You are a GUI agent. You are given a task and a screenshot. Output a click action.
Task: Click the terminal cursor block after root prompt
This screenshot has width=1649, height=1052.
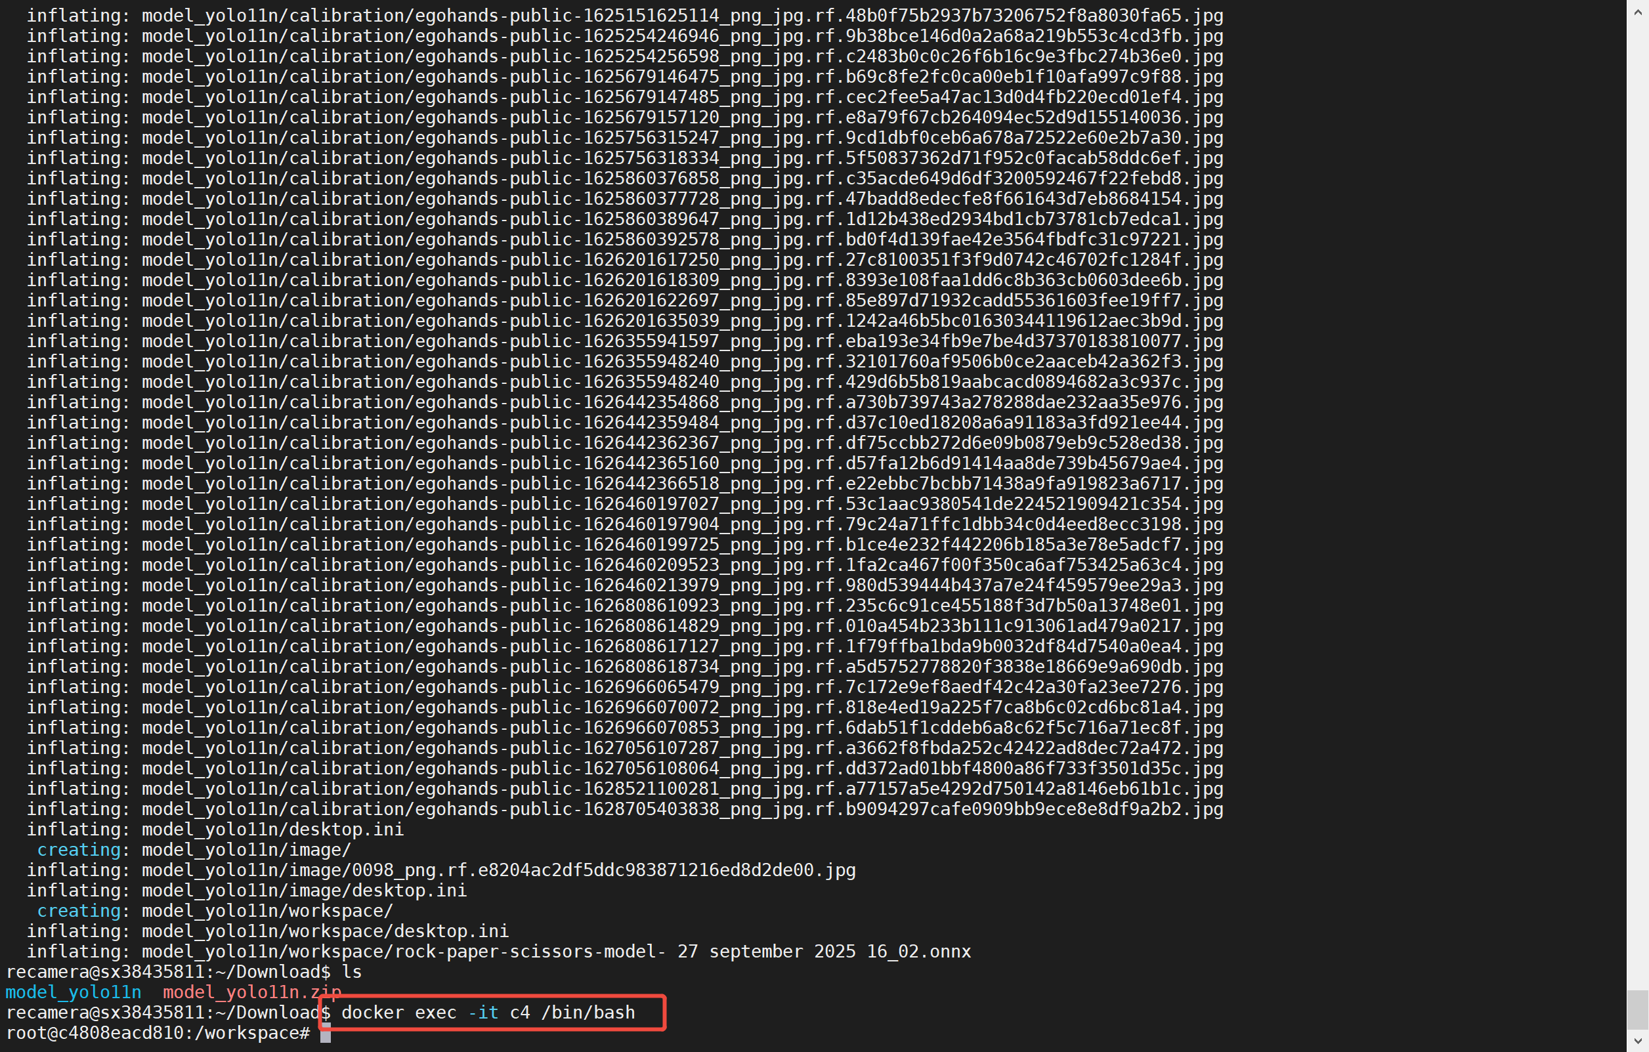click(x=326, y=1034)
